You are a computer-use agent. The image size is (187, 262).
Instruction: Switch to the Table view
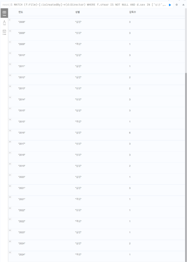4,13
